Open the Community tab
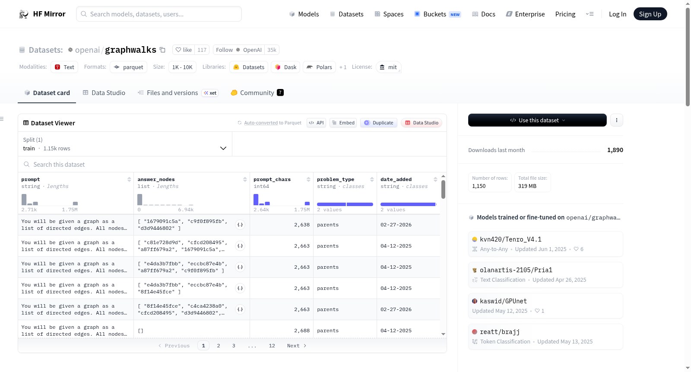Viewport: 691px width, 372px height. pyautogui.click(x=257, y=93)
